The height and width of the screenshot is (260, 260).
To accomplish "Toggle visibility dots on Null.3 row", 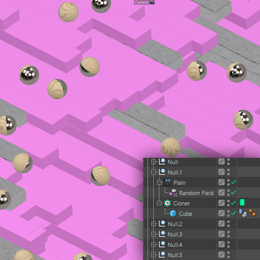I will 229,234.
